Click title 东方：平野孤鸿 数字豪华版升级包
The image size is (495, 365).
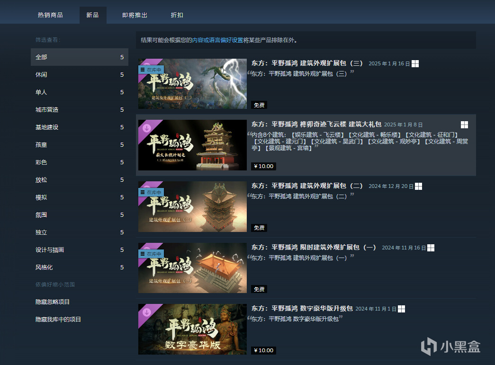[302, 308]
